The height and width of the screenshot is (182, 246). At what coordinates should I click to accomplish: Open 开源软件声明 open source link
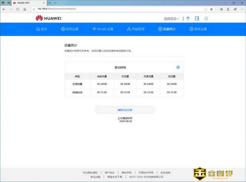[146, 173]
